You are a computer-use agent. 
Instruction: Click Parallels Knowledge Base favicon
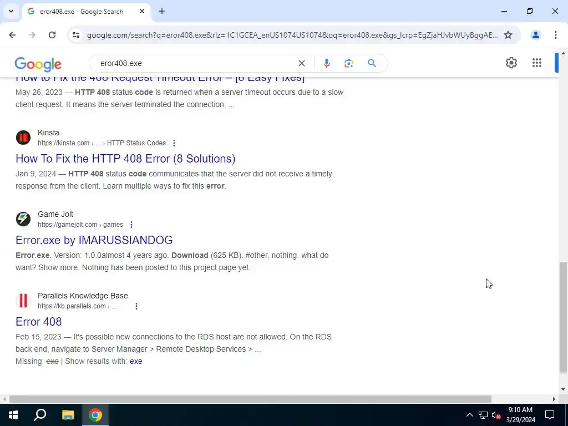coord(23,301)
